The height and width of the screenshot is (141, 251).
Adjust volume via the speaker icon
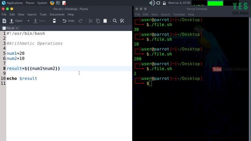[x=152, y=3]
